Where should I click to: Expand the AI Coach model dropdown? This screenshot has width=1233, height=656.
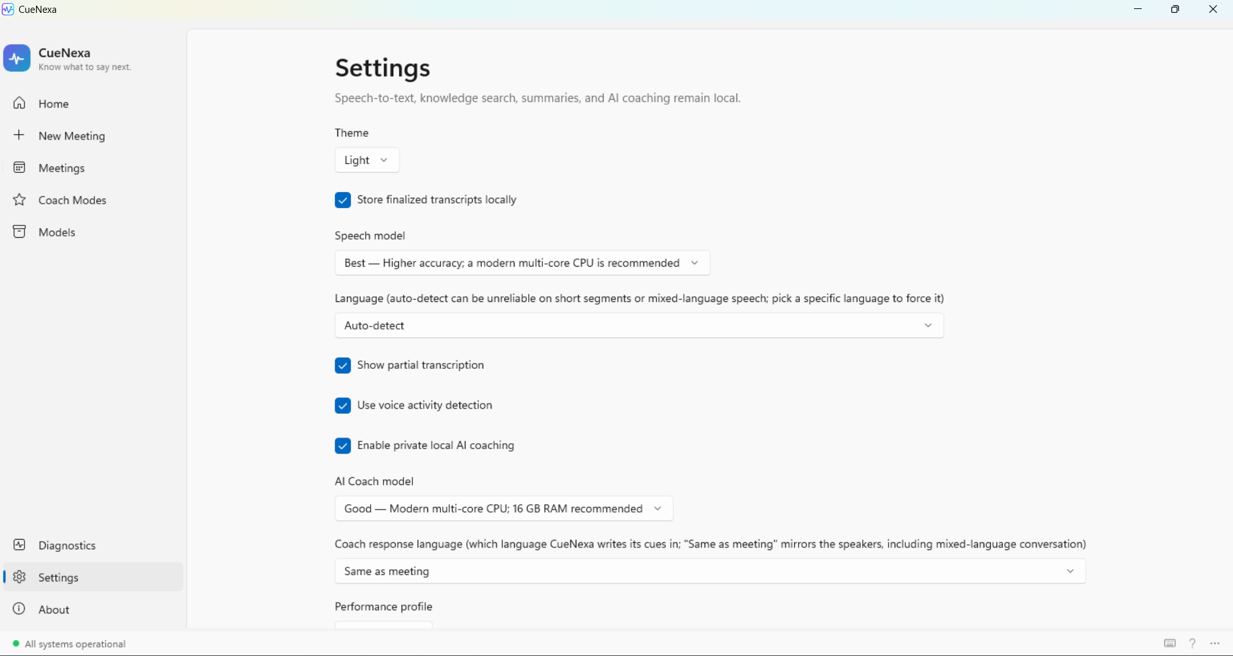click(504, 509)
